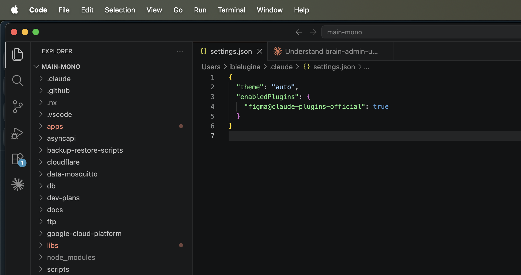
Task: Click Users in the breadcrumb
Action: tap(211, 67)
